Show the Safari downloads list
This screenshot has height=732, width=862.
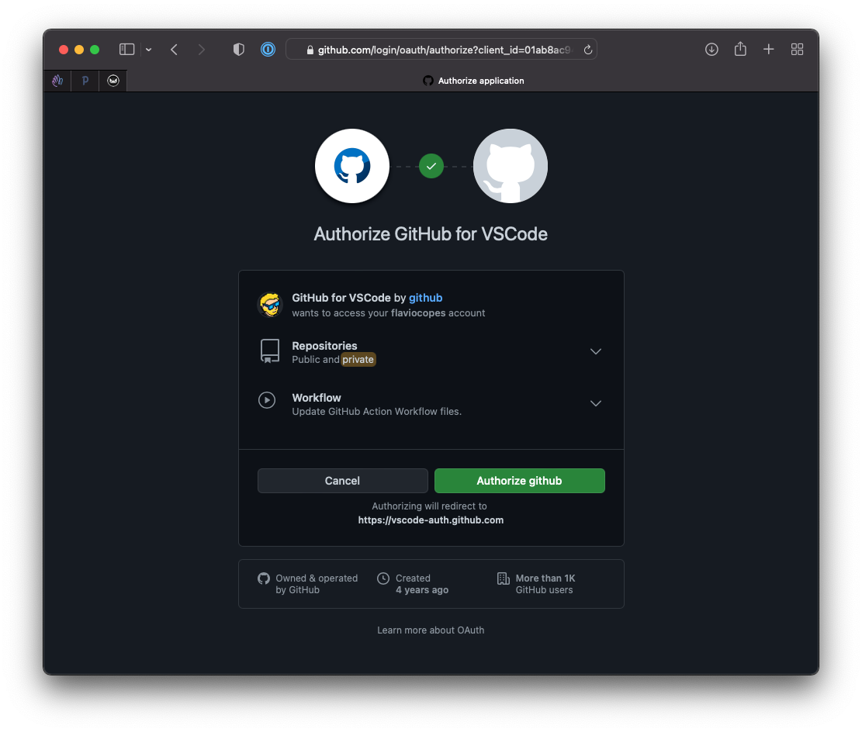pyautogui.click(x=711, y=50)
